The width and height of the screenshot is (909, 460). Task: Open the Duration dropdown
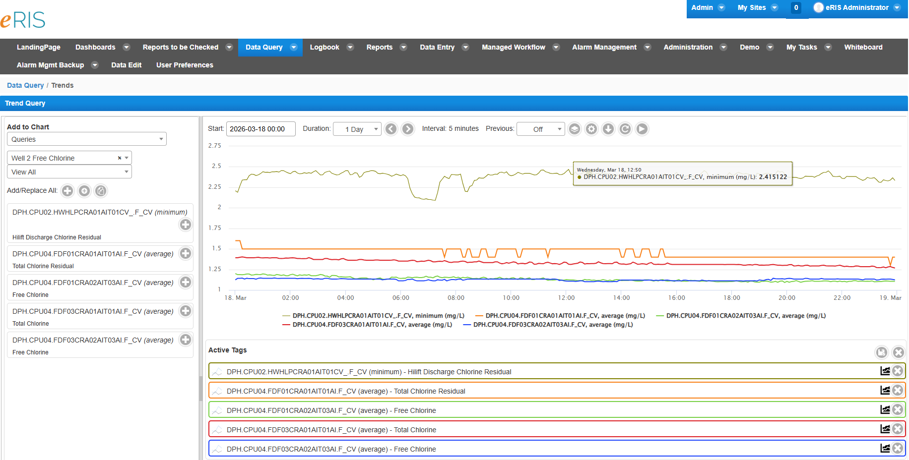(x=357, y=129)
